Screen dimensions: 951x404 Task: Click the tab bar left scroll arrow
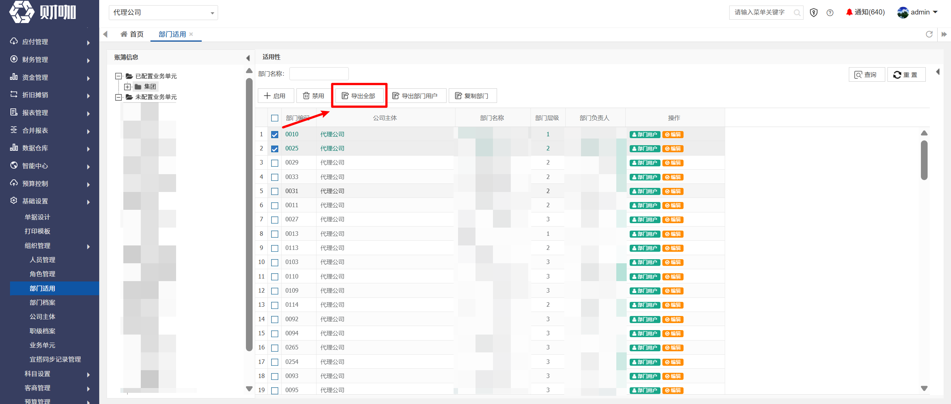coord(105,34)
